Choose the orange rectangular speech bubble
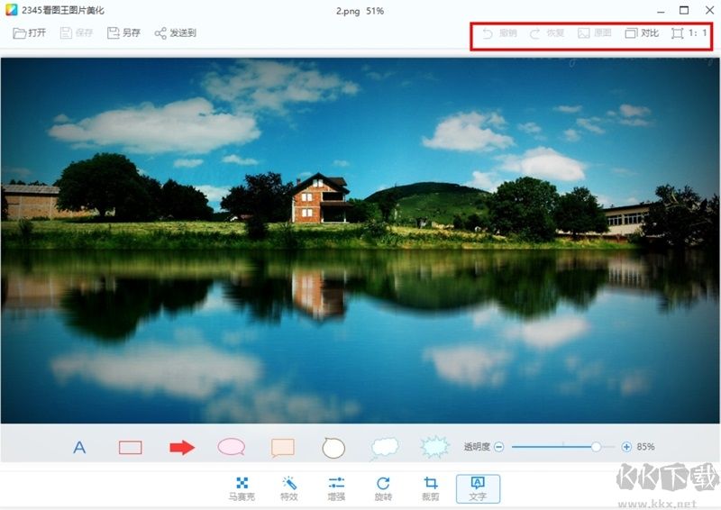Image resolution: width=721 pixels, height=510 pixels. point(283,447)
